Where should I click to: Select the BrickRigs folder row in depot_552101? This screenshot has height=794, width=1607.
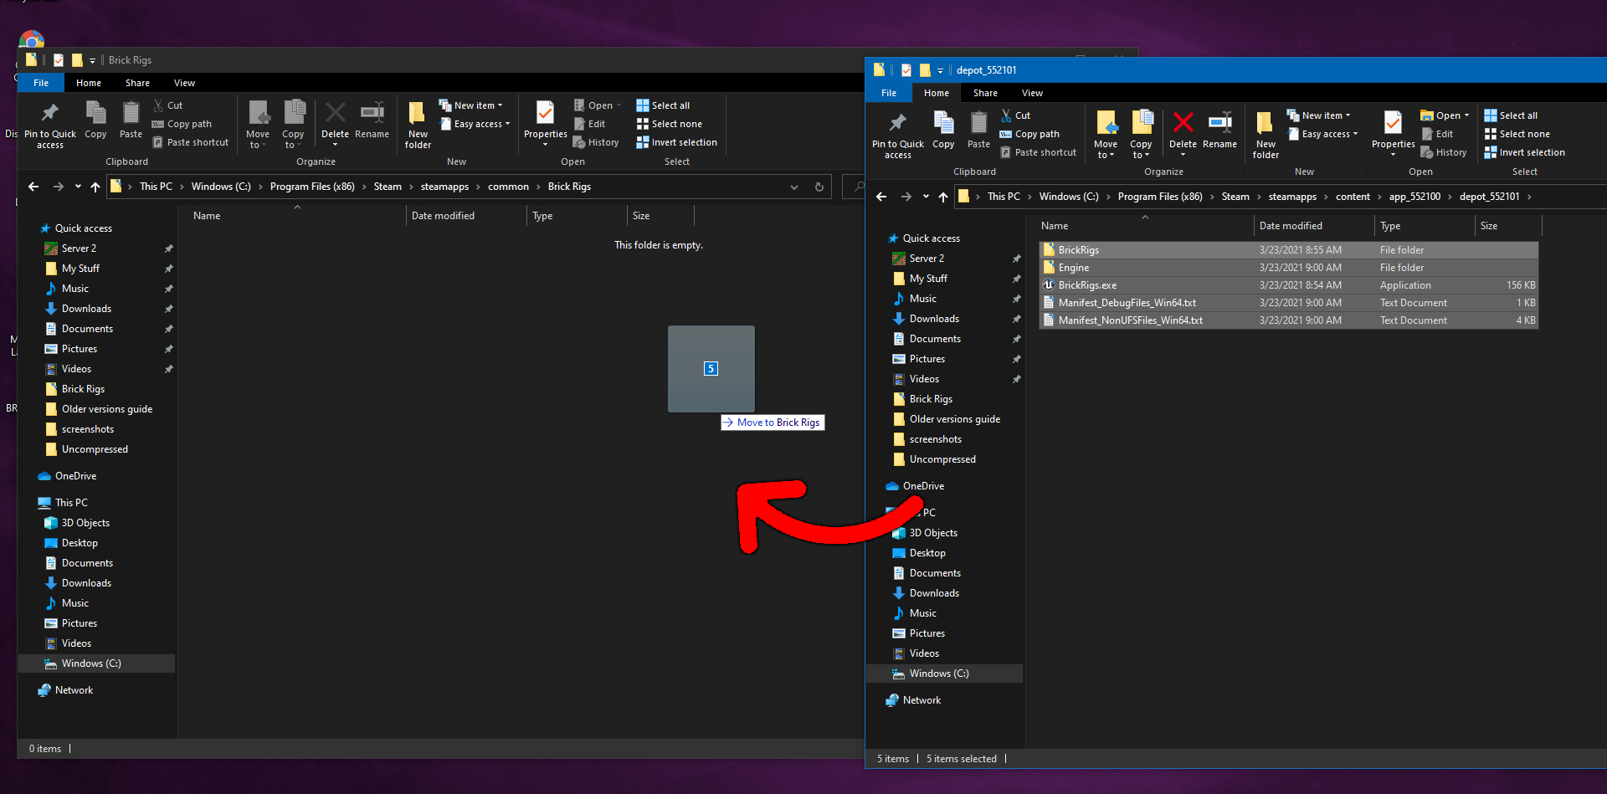(x=1289, y=250)
